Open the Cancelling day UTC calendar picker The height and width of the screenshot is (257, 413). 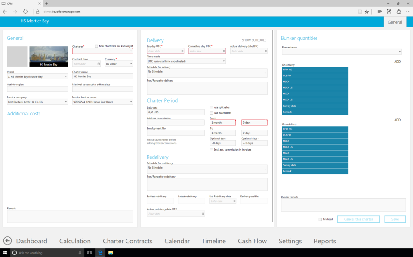224,51
